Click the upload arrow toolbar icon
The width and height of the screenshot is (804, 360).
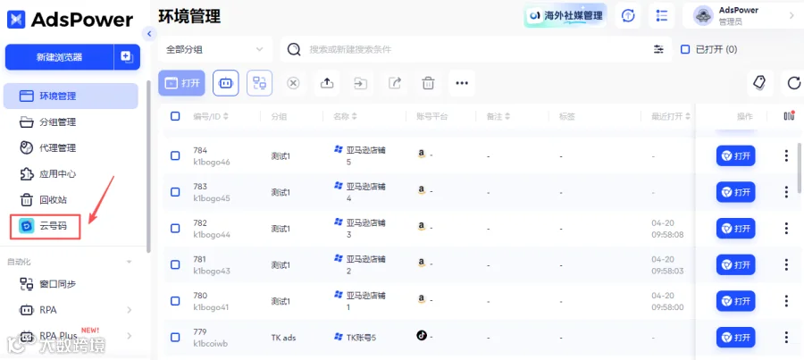click(x=327, y=83)
